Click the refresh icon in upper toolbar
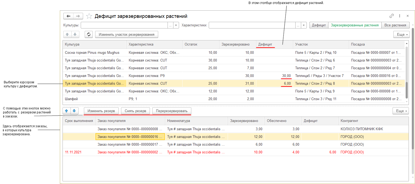415x184 pixels. pos(89,34)
